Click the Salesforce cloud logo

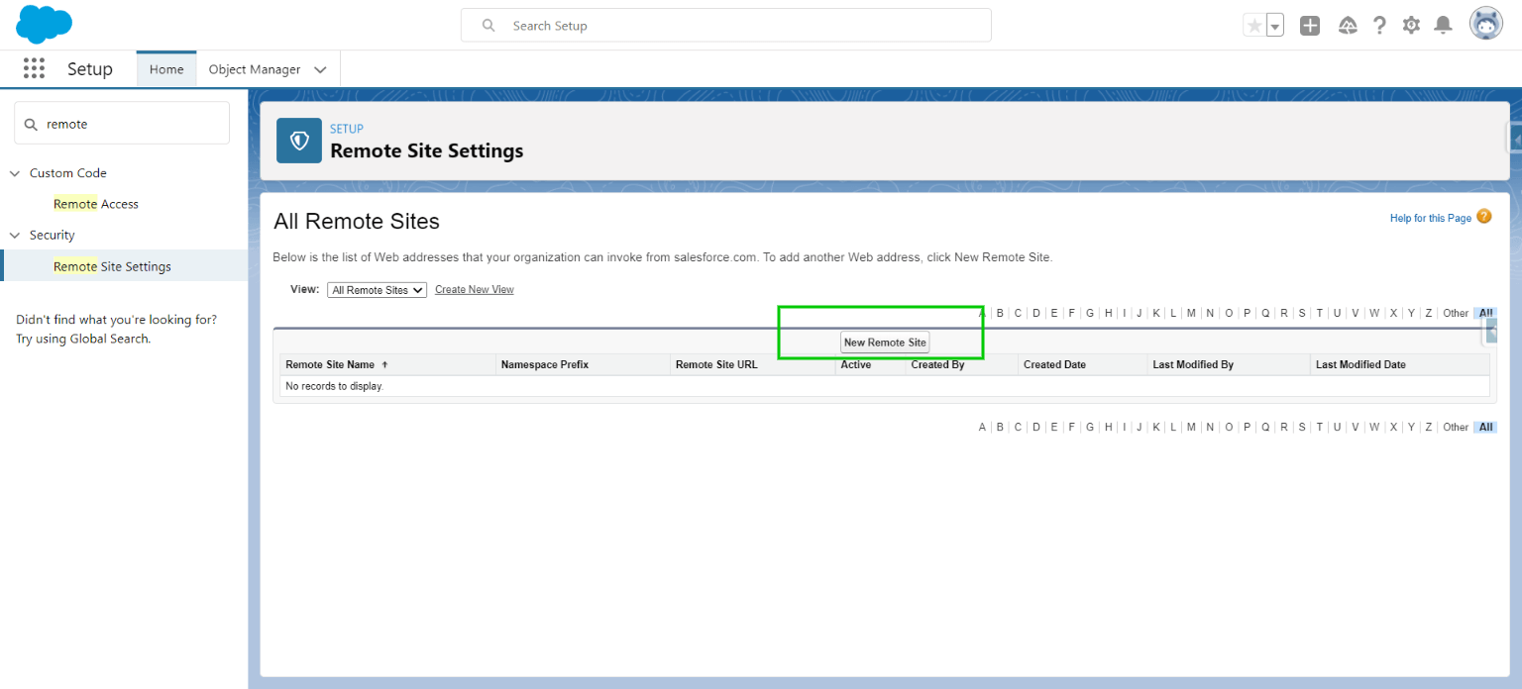43,24
